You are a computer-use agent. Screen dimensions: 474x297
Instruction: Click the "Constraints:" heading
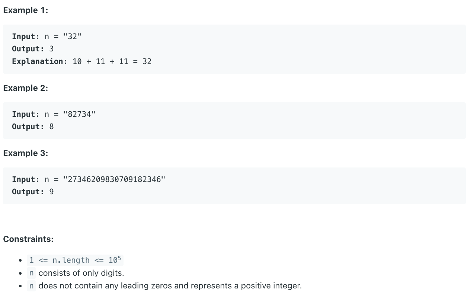tap(28, 239)
